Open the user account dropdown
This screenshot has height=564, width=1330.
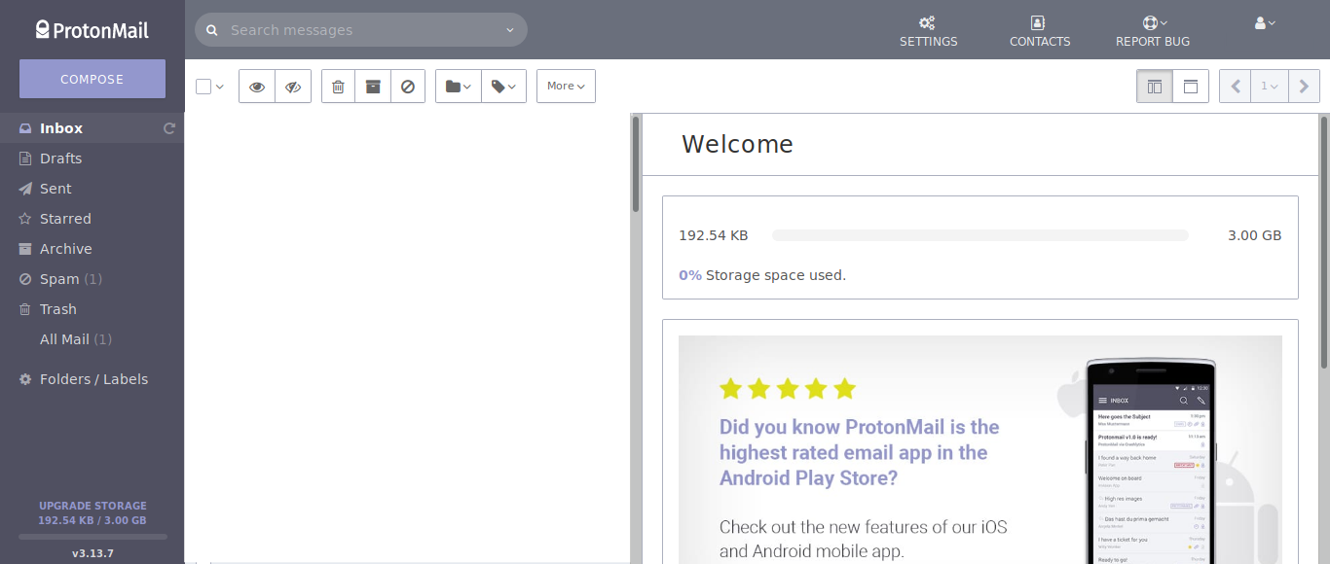coord(1265,22)
